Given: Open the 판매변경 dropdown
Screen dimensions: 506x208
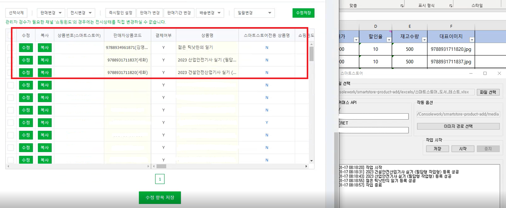Looking at the screenshot, I should point(51,13).
